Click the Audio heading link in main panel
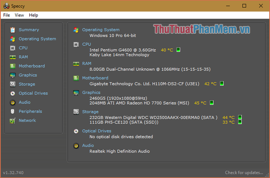 pyautogui.click(x=88, y=146)
